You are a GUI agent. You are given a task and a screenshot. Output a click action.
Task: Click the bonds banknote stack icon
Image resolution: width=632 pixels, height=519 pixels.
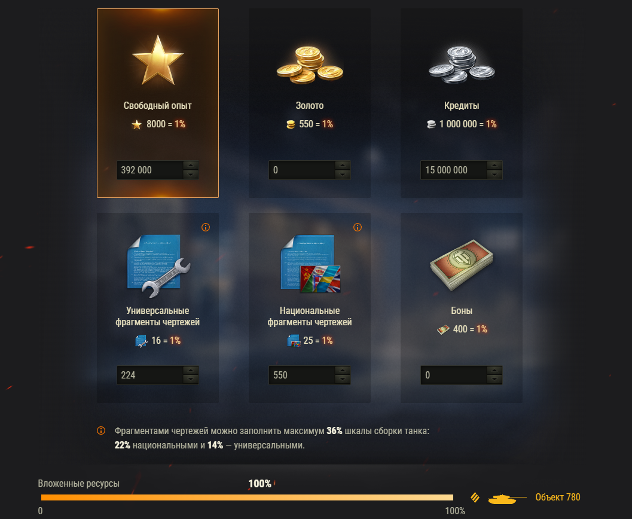pos(462,265)
